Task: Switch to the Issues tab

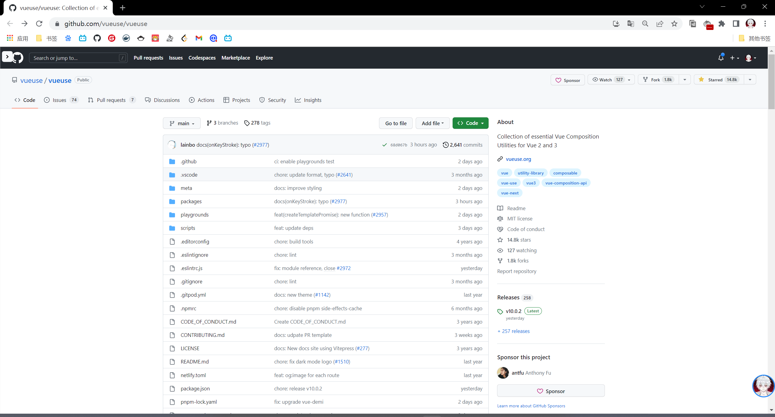Action: [x=59, y=100]
